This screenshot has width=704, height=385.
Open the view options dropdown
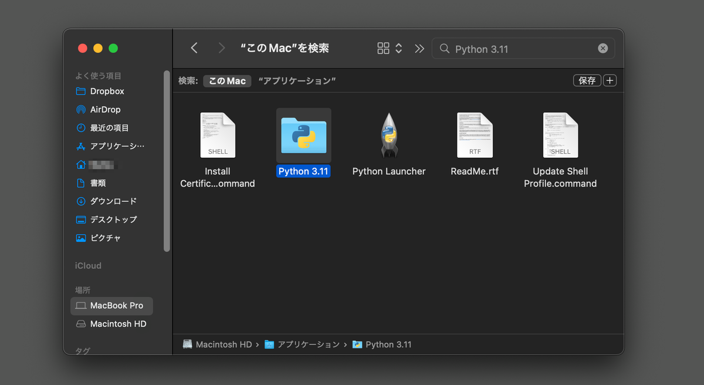[388, 48]
